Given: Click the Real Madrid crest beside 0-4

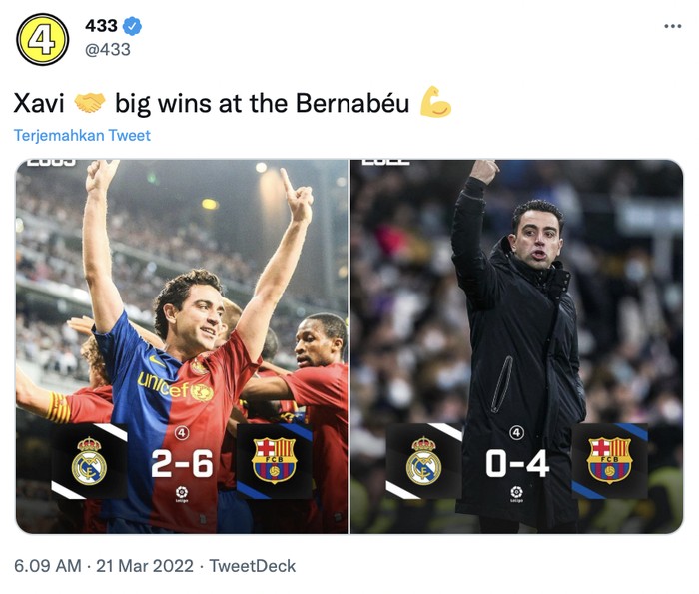Looking at the screenshot, I should click(423, 461).
